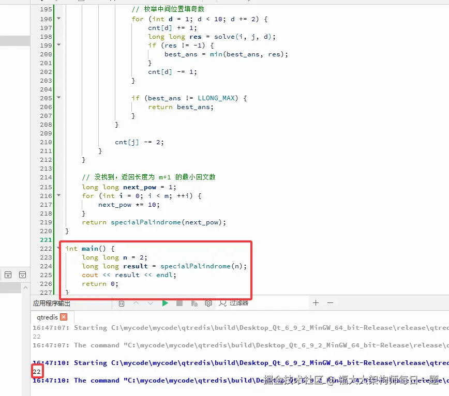Click 'specialPalindrome(next_pow)' on line 219
This screenshot has width=449, height=396.
tap(166, 222)
